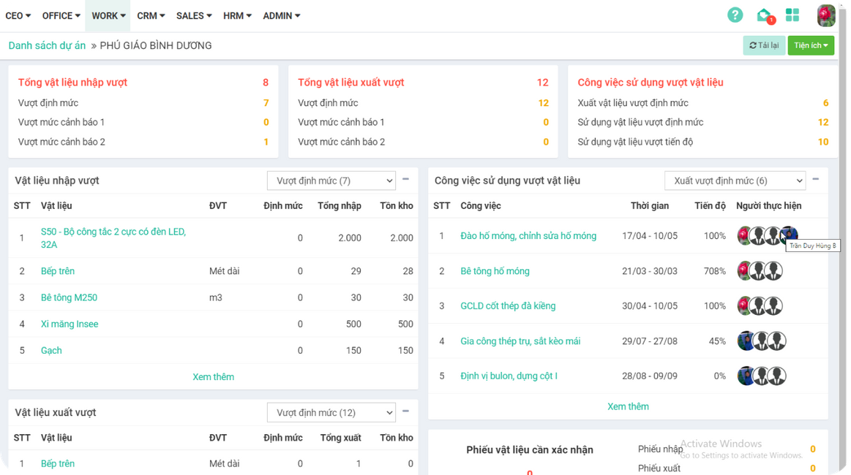Image resolution: width=851 pixels, height=475 pixels.
Task: Open the Vượt định mức (7) dropdown
Action: coord(331,180)
